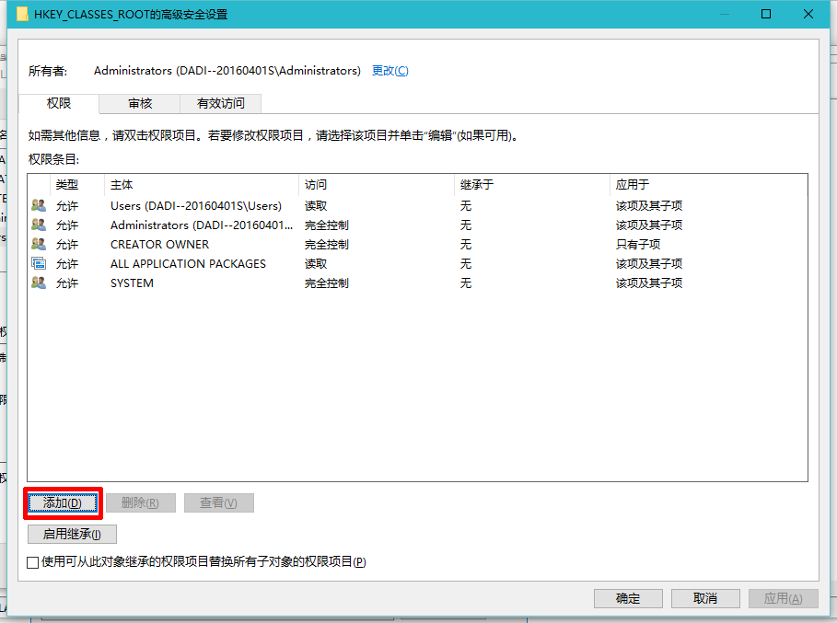Viewport: 837px width, 623px height.
Task: Sort by the 主体 column header
Action: [201, 185]
